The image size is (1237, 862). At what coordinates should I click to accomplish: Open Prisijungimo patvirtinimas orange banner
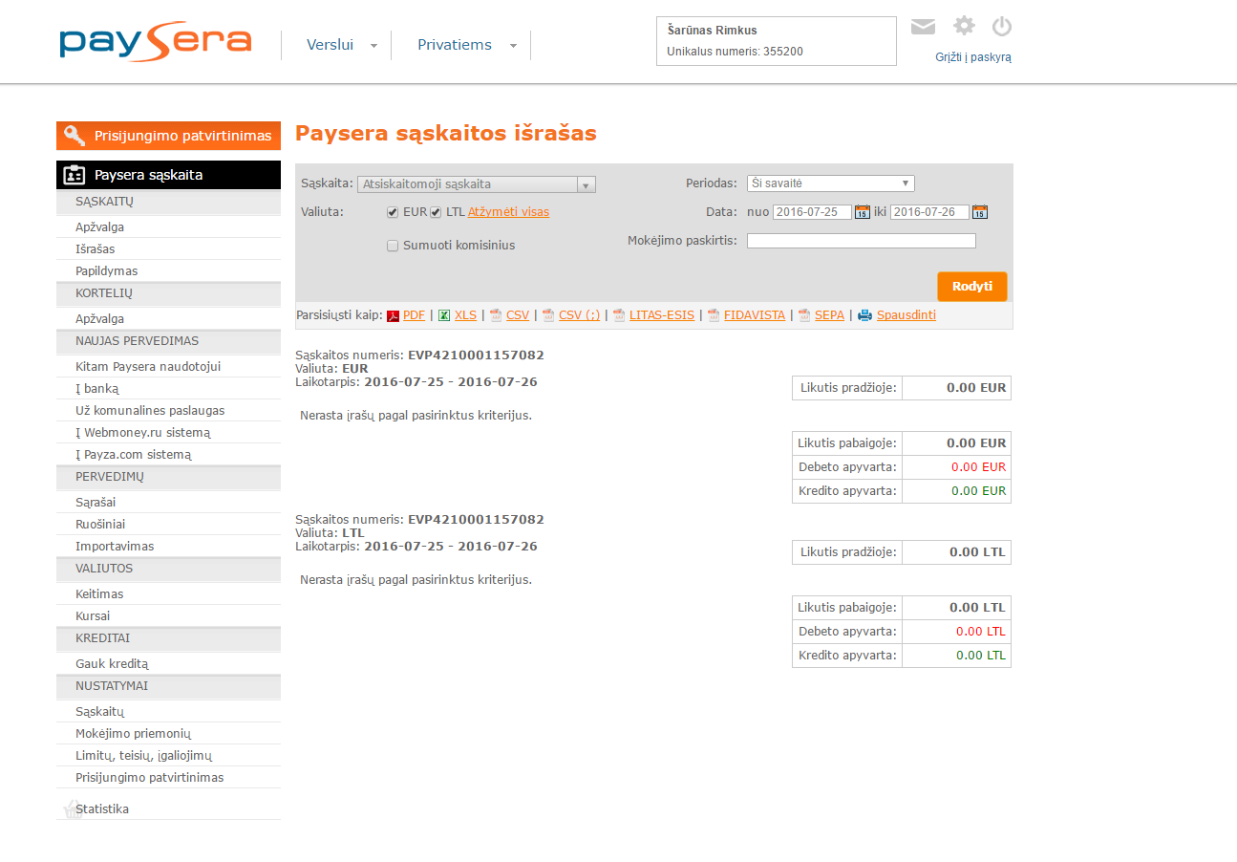168,136
